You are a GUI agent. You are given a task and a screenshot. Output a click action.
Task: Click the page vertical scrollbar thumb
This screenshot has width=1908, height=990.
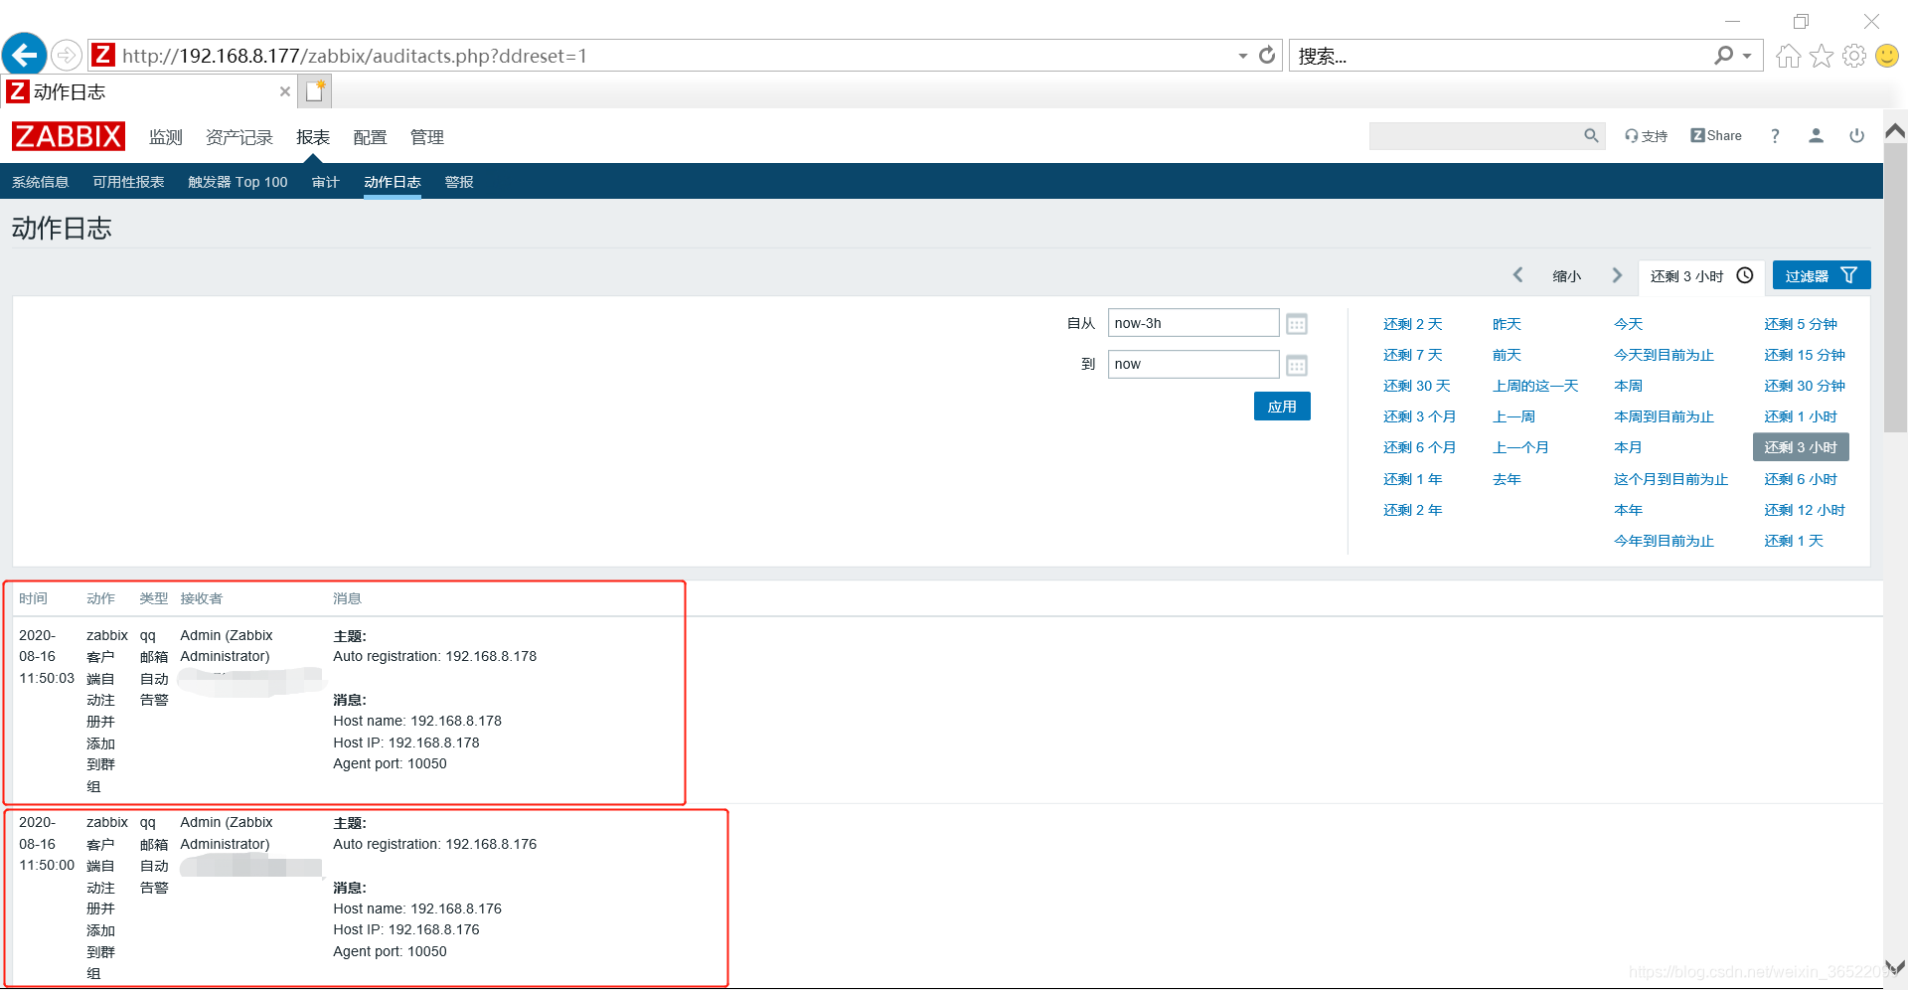pyautogui.click(x=1895, y=288)
